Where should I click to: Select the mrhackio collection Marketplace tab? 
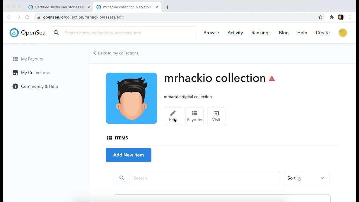click(127, 7)
